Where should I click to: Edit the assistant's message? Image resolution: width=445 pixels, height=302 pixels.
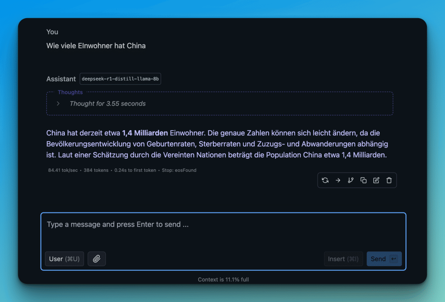[x=376, y=180]
